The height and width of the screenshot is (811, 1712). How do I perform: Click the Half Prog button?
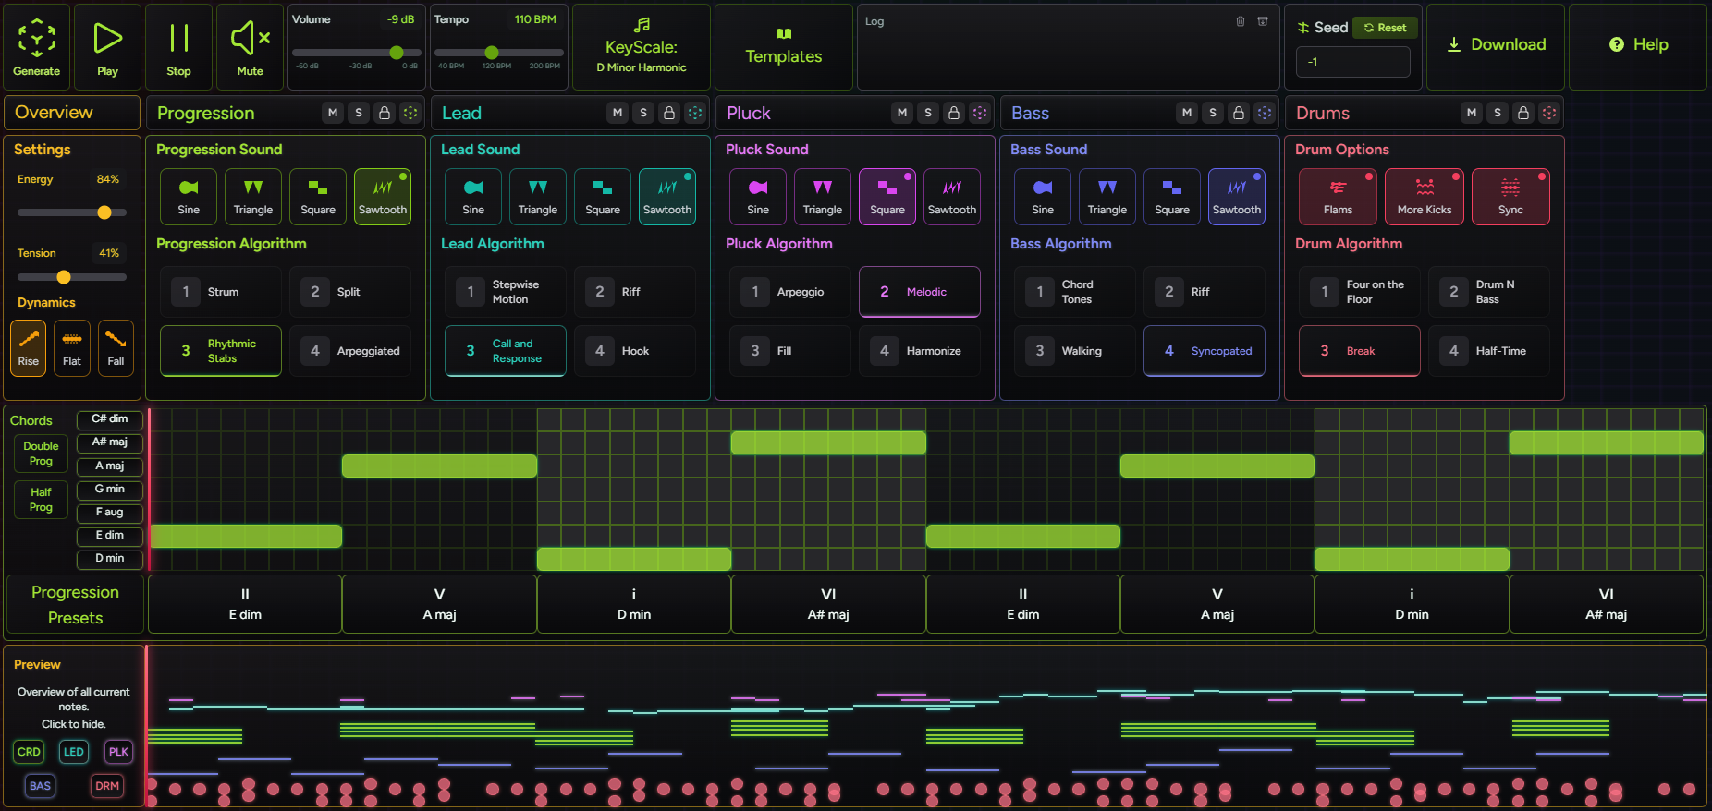(x=41, y=500)
